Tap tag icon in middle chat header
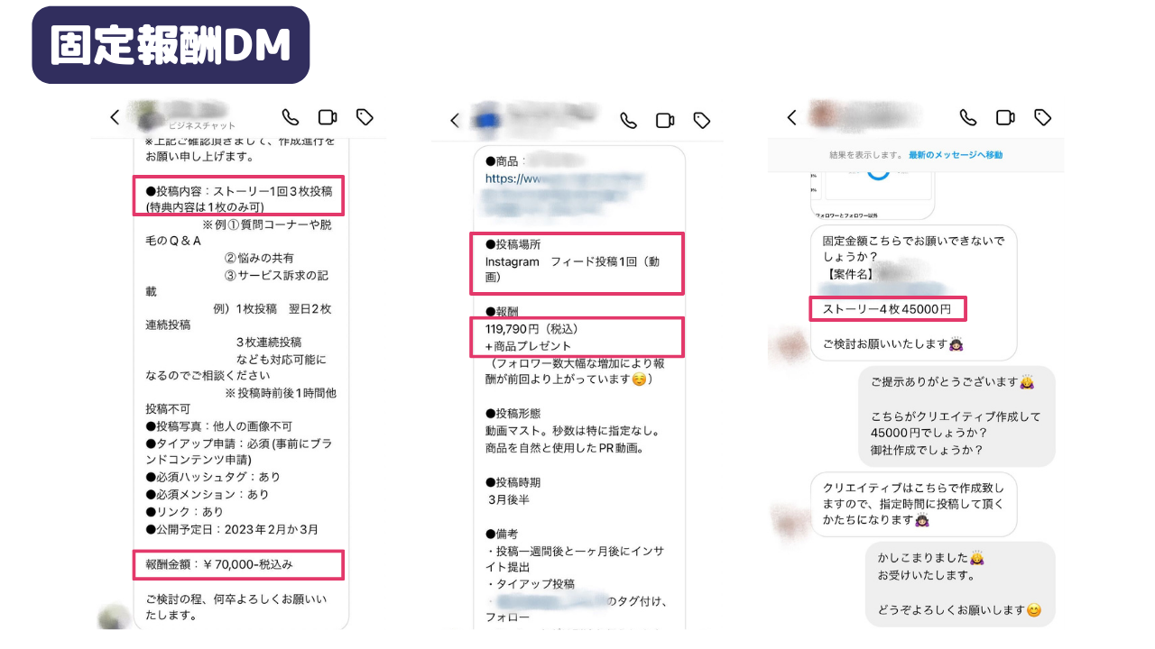 (x=702, y=121)
